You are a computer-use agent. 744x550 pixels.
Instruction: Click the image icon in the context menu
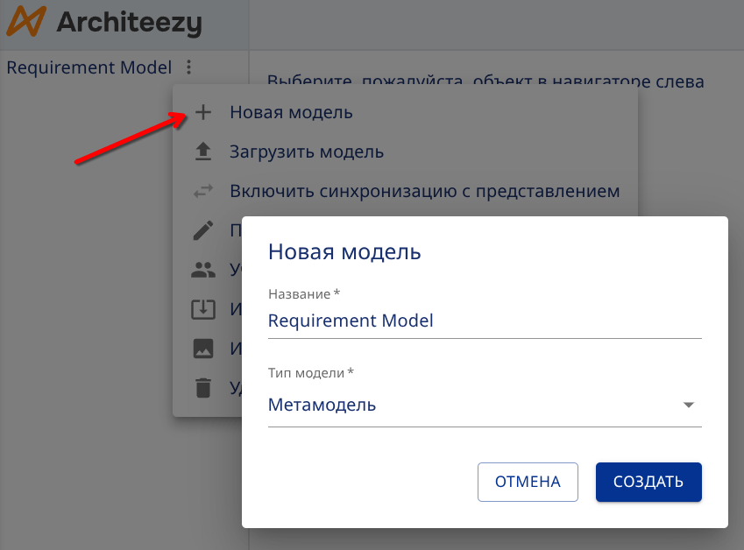pyautogui.click(x=203, y=348)
